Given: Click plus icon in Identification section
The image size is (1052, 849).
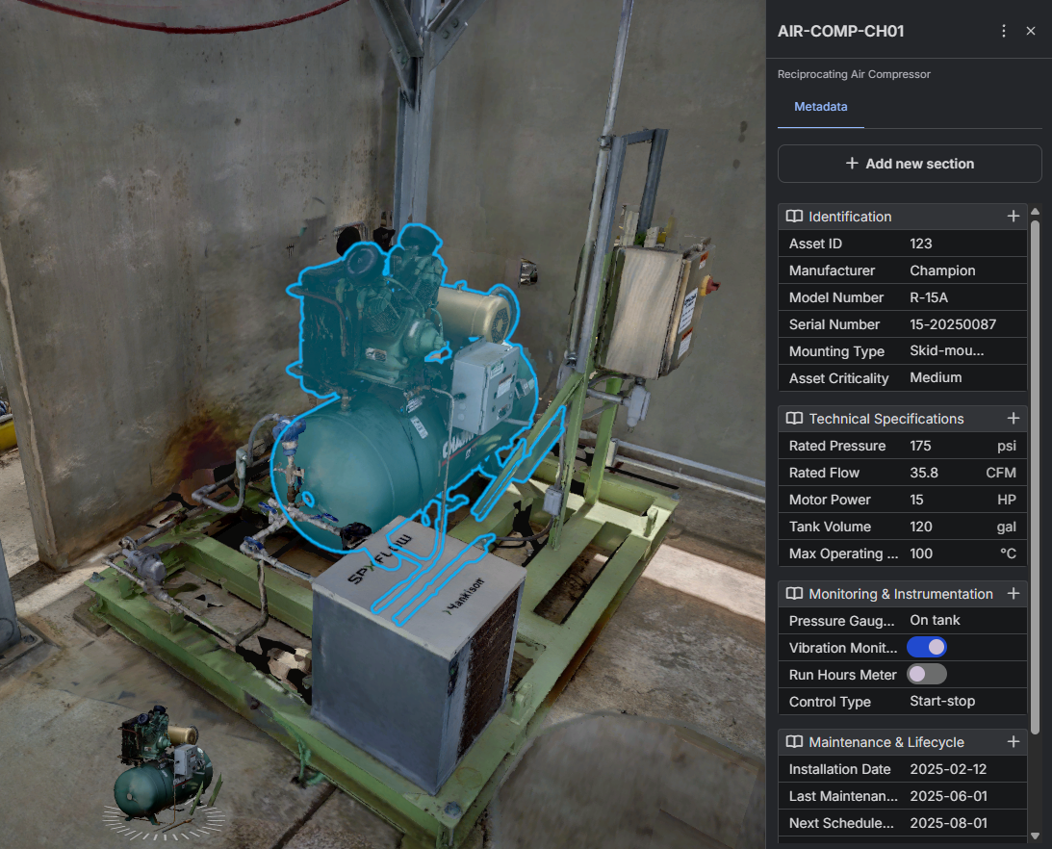Looking at the screenshot, I should pos(1013,217).
